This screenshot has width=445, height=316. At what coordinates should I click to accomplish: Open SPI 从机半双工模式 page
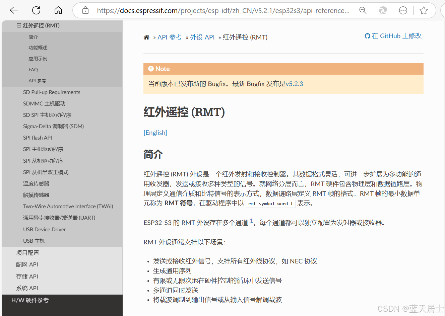tap(46, 172)
